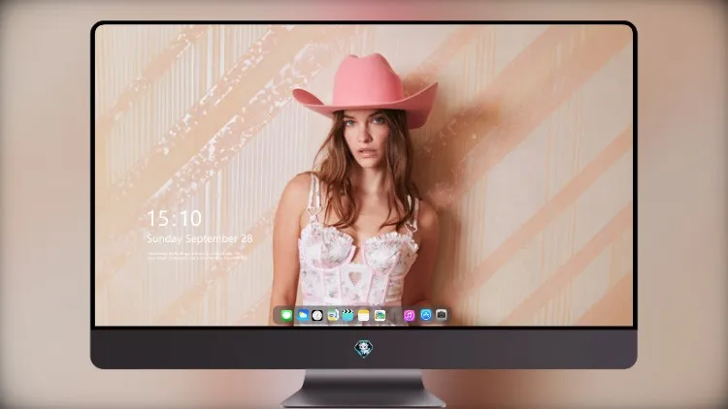This screenshot has width=728, height=409.
Task: Click the logo badge on the monitor chin
Action: [x=364, y=349]
